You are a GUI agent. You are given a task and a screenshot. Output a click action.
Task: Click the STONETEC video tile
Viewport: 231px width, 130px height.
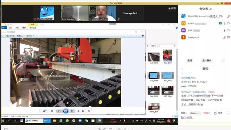tap(47, 13)
